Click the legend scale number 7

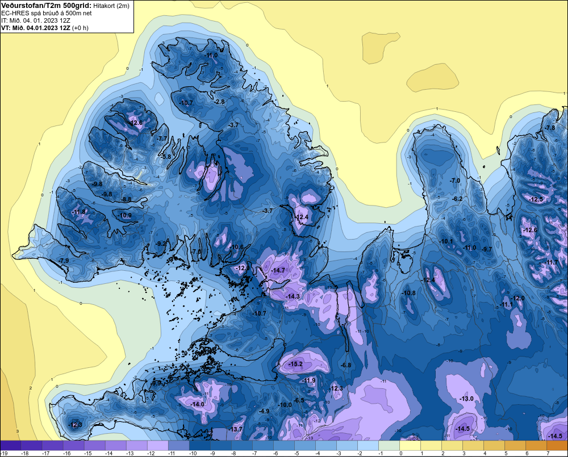(548, 454)
